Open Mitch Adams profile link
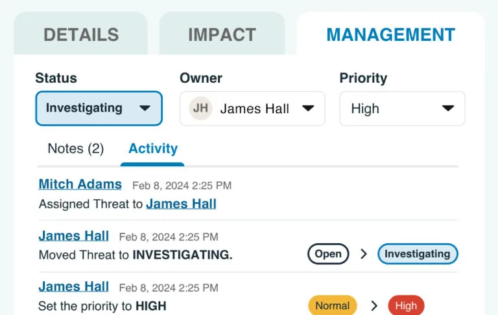Viewport: 498px width, 315px height. (x=80, y=184)
